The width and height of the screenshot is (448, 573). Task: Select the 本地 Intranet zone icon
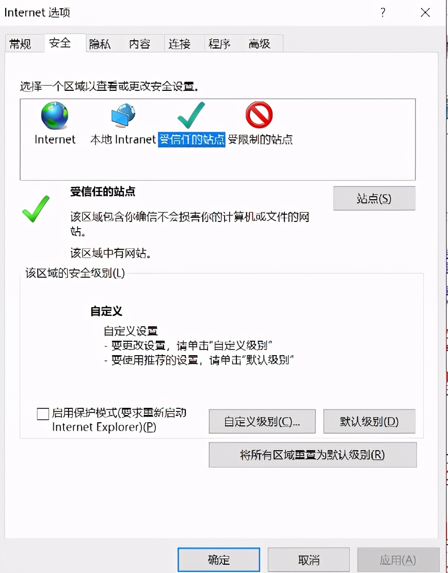tap(123, 116)
